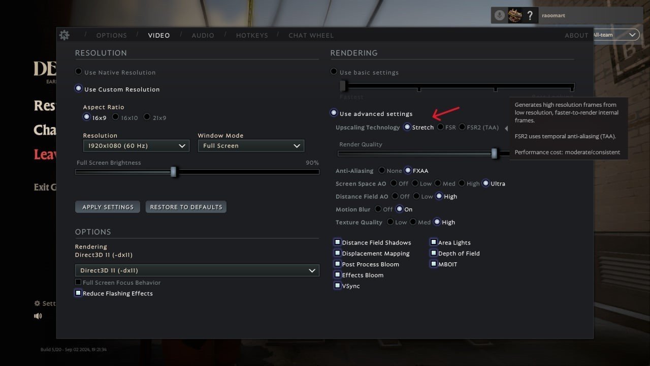Adjust the Full Screen Brightness slider handle

coord(173,172)
